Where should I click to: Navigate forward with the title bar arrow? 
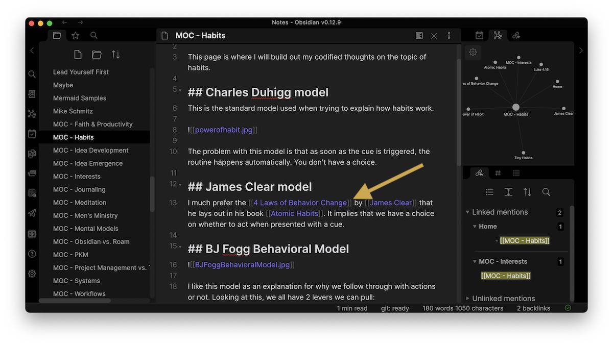click(x=80, y=22)
